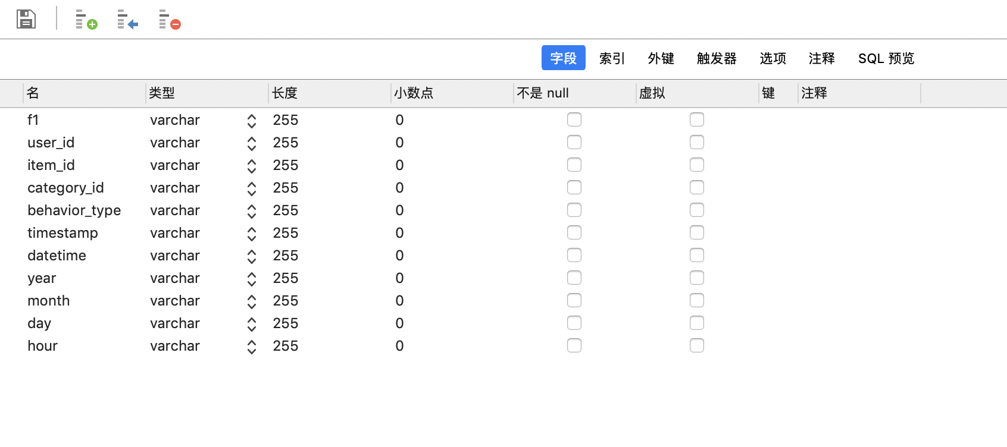
Task: Select the behavior_type field name
Action: click(74, 211)
